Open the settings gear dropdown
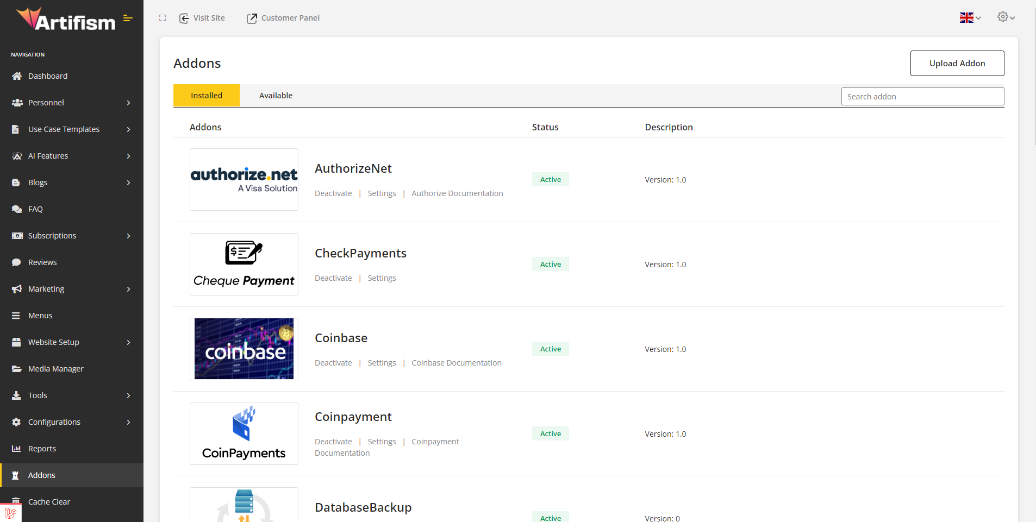This screenshot has height=522, width=1036. [1006, 17]
